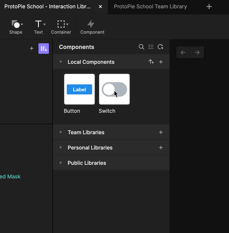The image size is (229, 233).
Task: Expand the Personal Libraries section
Action: pyautogui.click(x=61, y=148)
